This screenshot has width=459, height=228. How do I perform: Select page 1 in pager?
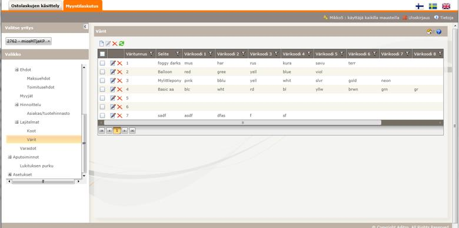117,131
